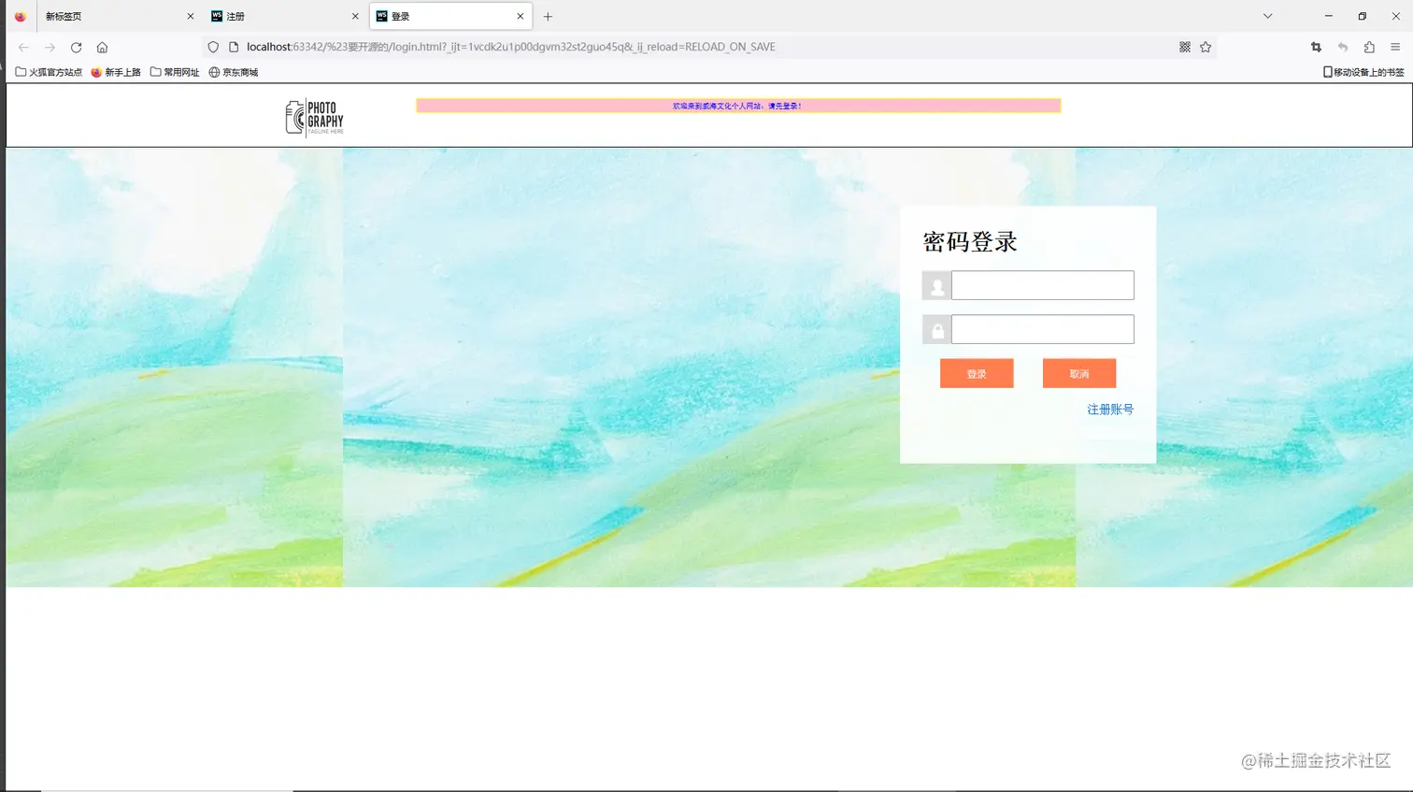Click the Photography logo in the header

pos(315,117)
